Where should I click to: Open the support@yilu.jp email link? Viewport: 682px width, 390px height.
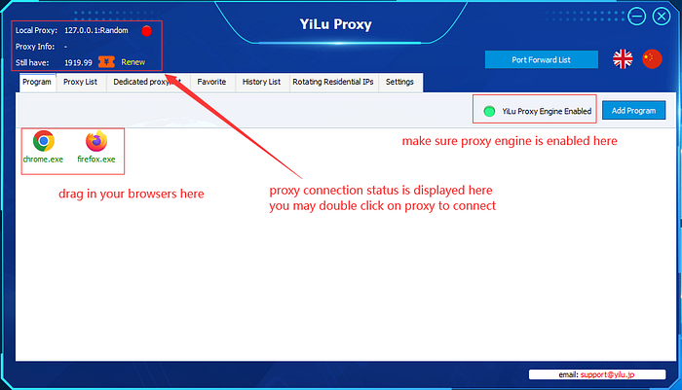click(x=607, y=374)
